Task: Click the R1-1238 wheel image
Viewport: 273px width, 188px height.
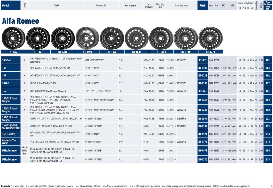Action: (x=63, y=38)
